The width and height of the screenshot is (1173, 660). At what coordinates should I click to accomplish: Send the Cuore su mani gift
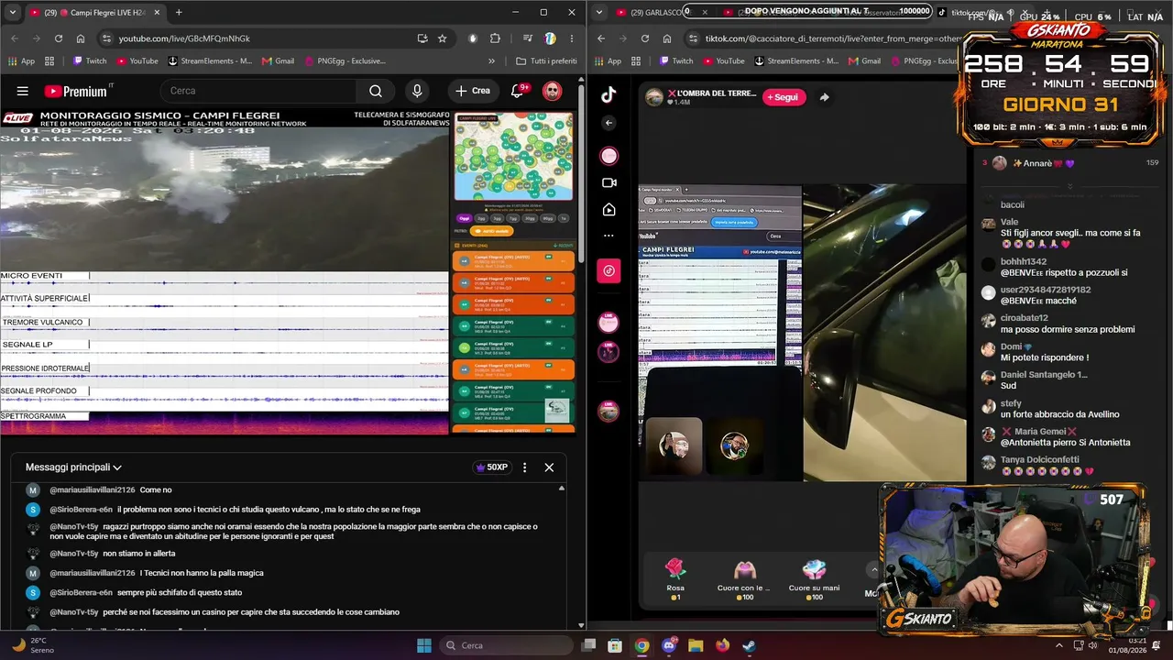[814, 578]
